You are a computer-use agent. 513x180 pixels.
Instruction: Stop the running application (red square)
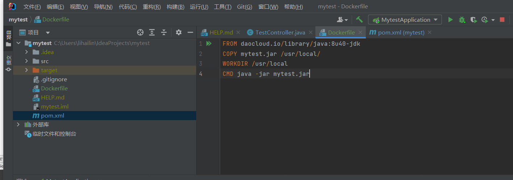[502, 20]
